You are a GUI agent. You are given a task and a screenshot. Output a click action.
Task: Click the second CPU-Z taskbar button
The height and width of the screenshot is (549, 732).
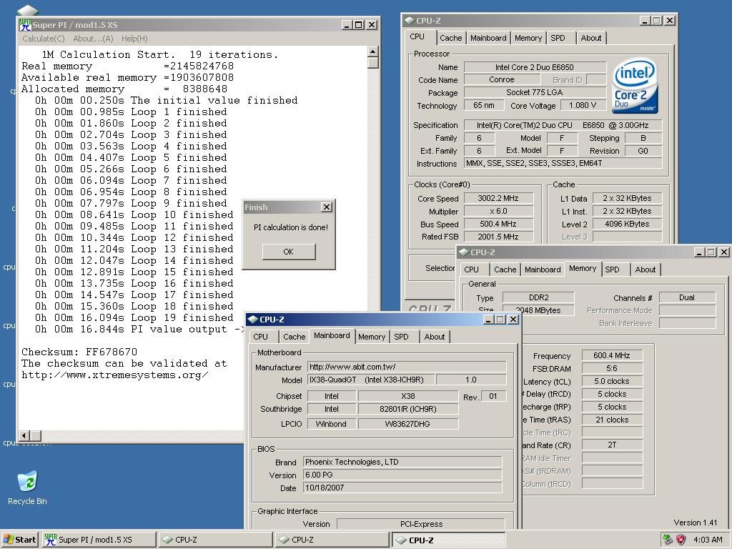point(332,540)
